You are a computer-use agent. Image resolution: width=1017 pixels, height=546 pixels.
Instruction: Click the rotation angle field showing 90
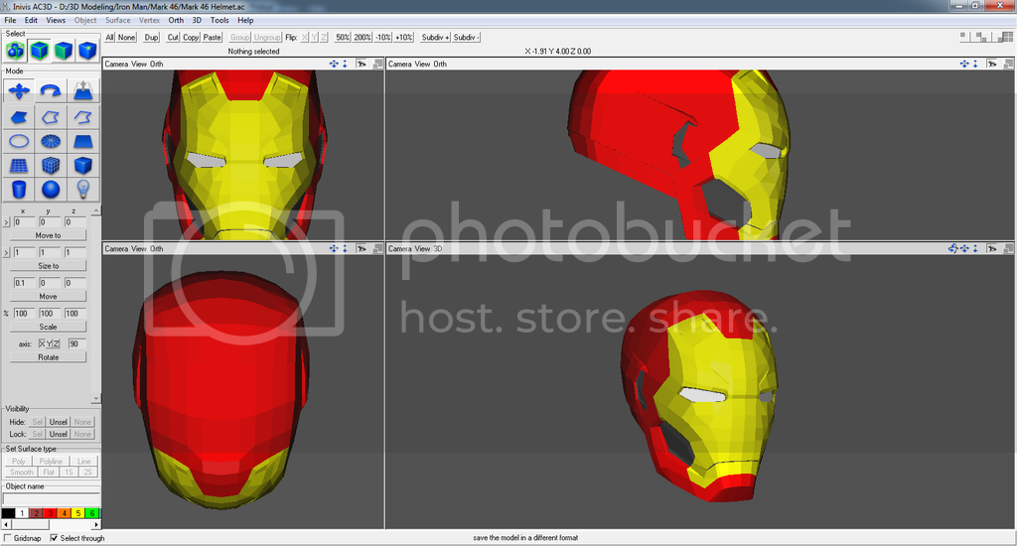click(76, 343)
